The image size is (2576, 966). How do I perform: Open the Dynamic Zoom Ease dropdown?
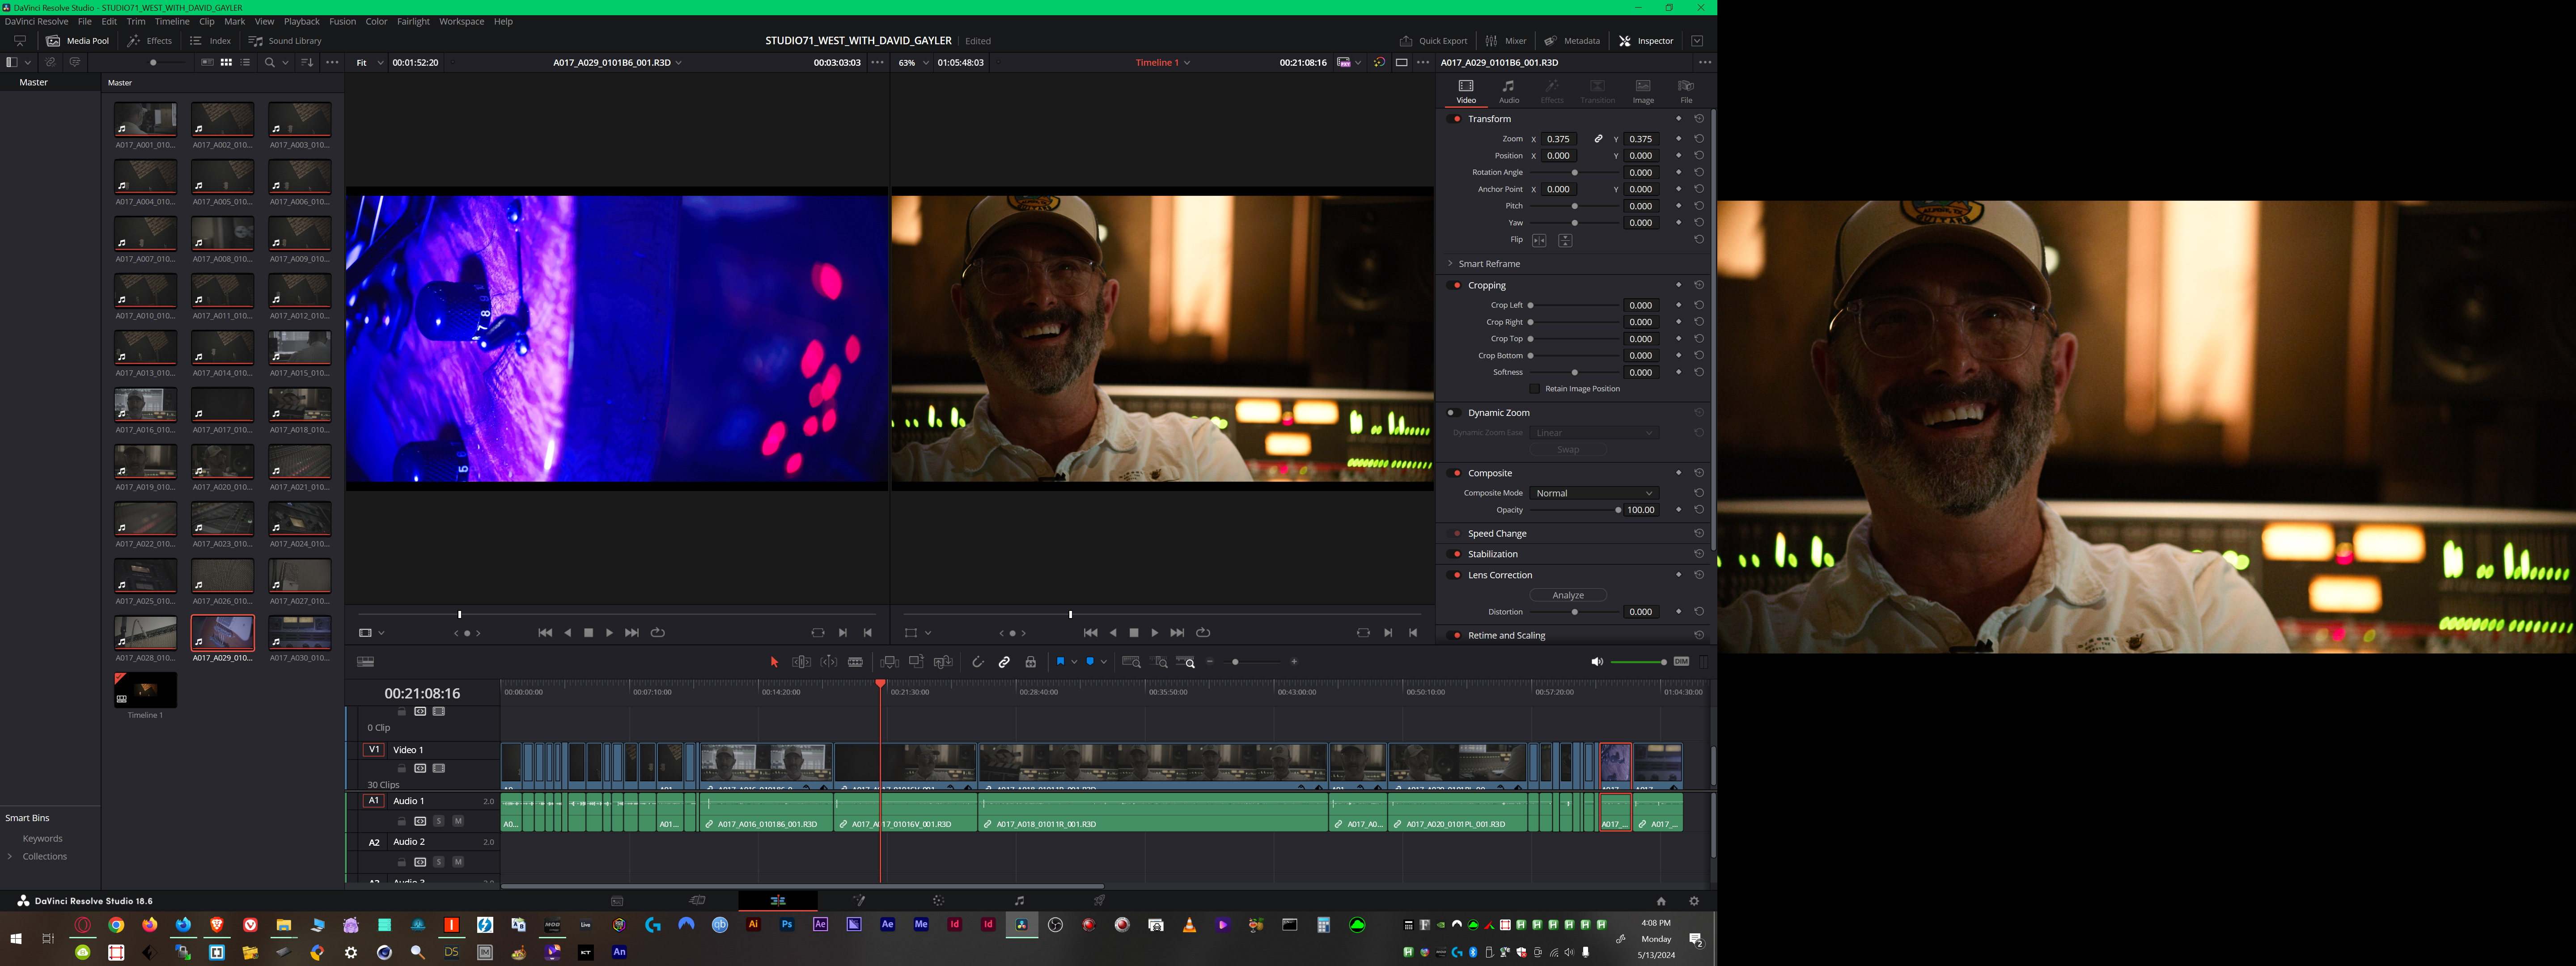[x=1594, y=433]
